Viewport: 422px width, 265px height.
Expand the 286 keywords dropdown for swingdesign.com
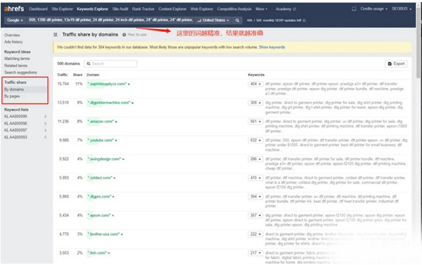[x=255, y=159]
